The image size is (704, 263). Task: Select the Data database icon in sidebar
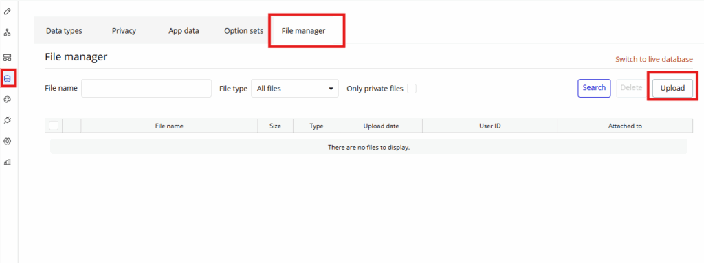pos(7,79)
